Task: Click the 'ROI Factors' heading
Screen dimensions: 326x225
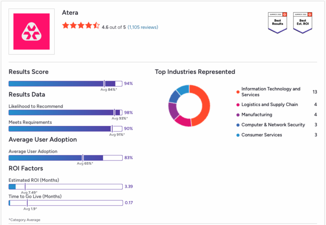Action: [x=26, y=169]
